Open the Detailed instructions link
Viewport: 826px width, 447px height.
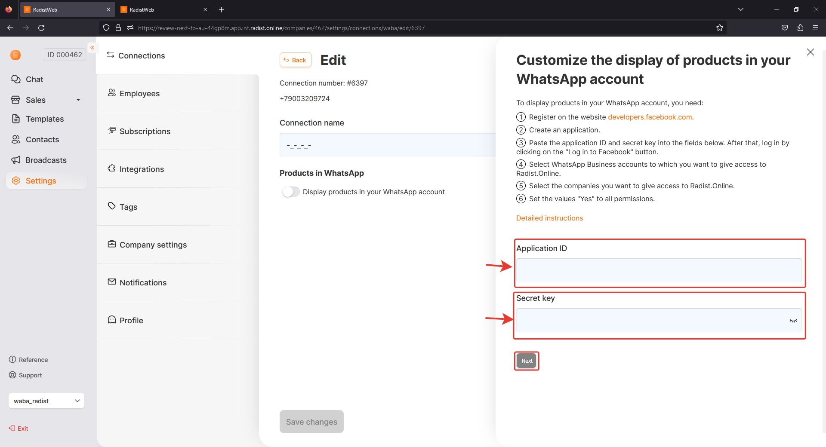point(549,218)
